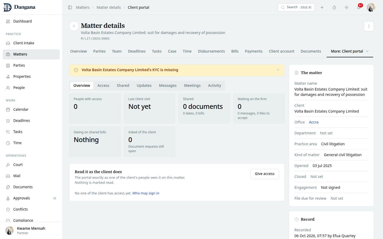Open the Meetings portal tab
Image resolution: width=383 pixels, height=239 pixels.
coord(192,86)
